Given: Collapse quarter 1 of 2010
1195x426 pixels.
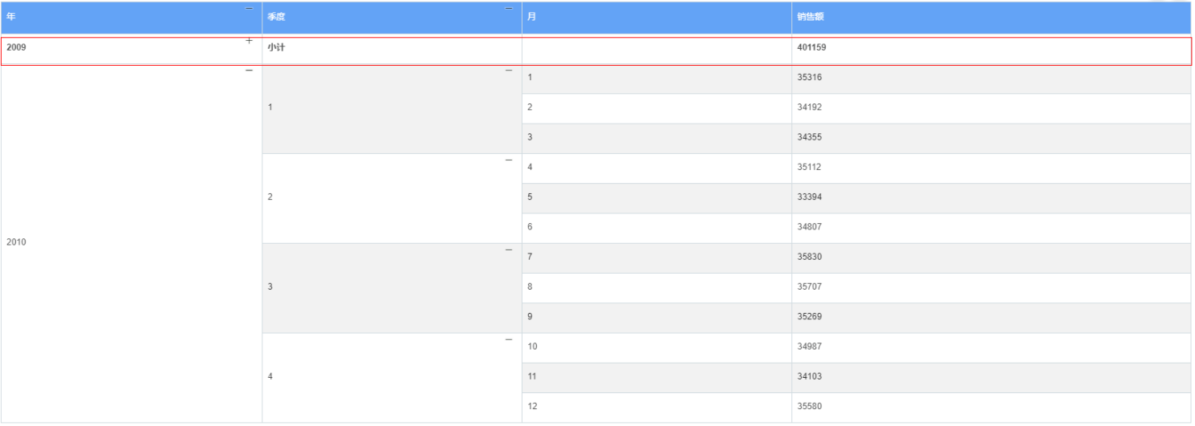Looking at the screenshot, I should pyautogui.click(x=508, y=71).
